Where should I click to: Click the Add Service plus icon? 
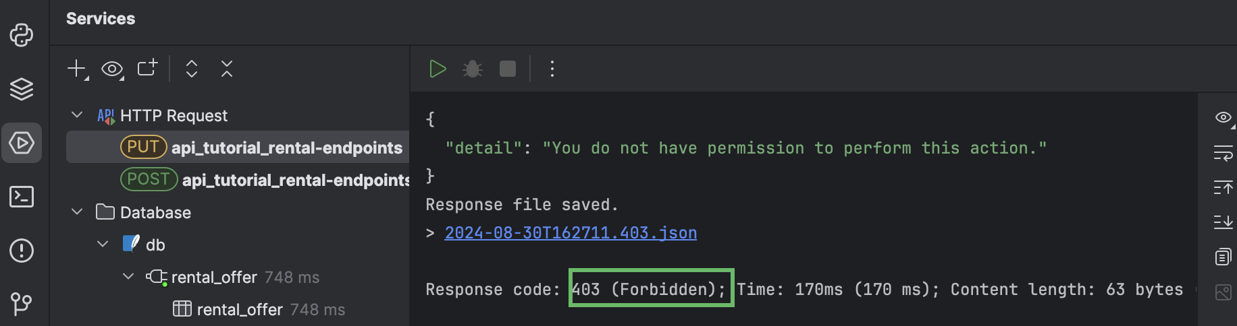[x=77, y=69]
